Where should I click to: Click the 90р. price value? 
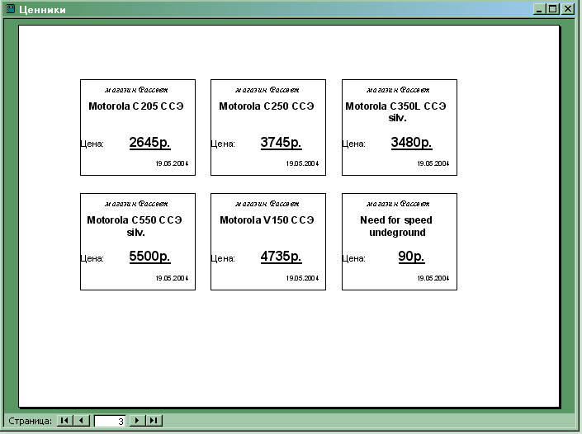410,257
